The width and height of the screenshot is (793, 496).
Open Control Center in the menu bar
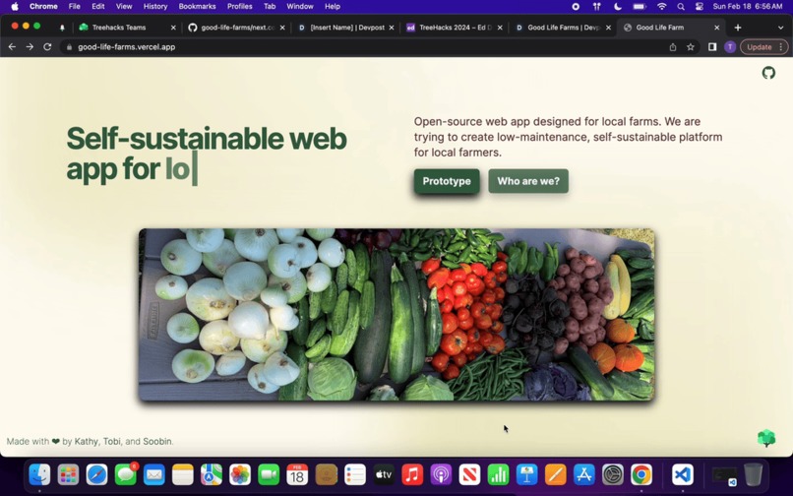pyautogui.click(x=700, y=7)
